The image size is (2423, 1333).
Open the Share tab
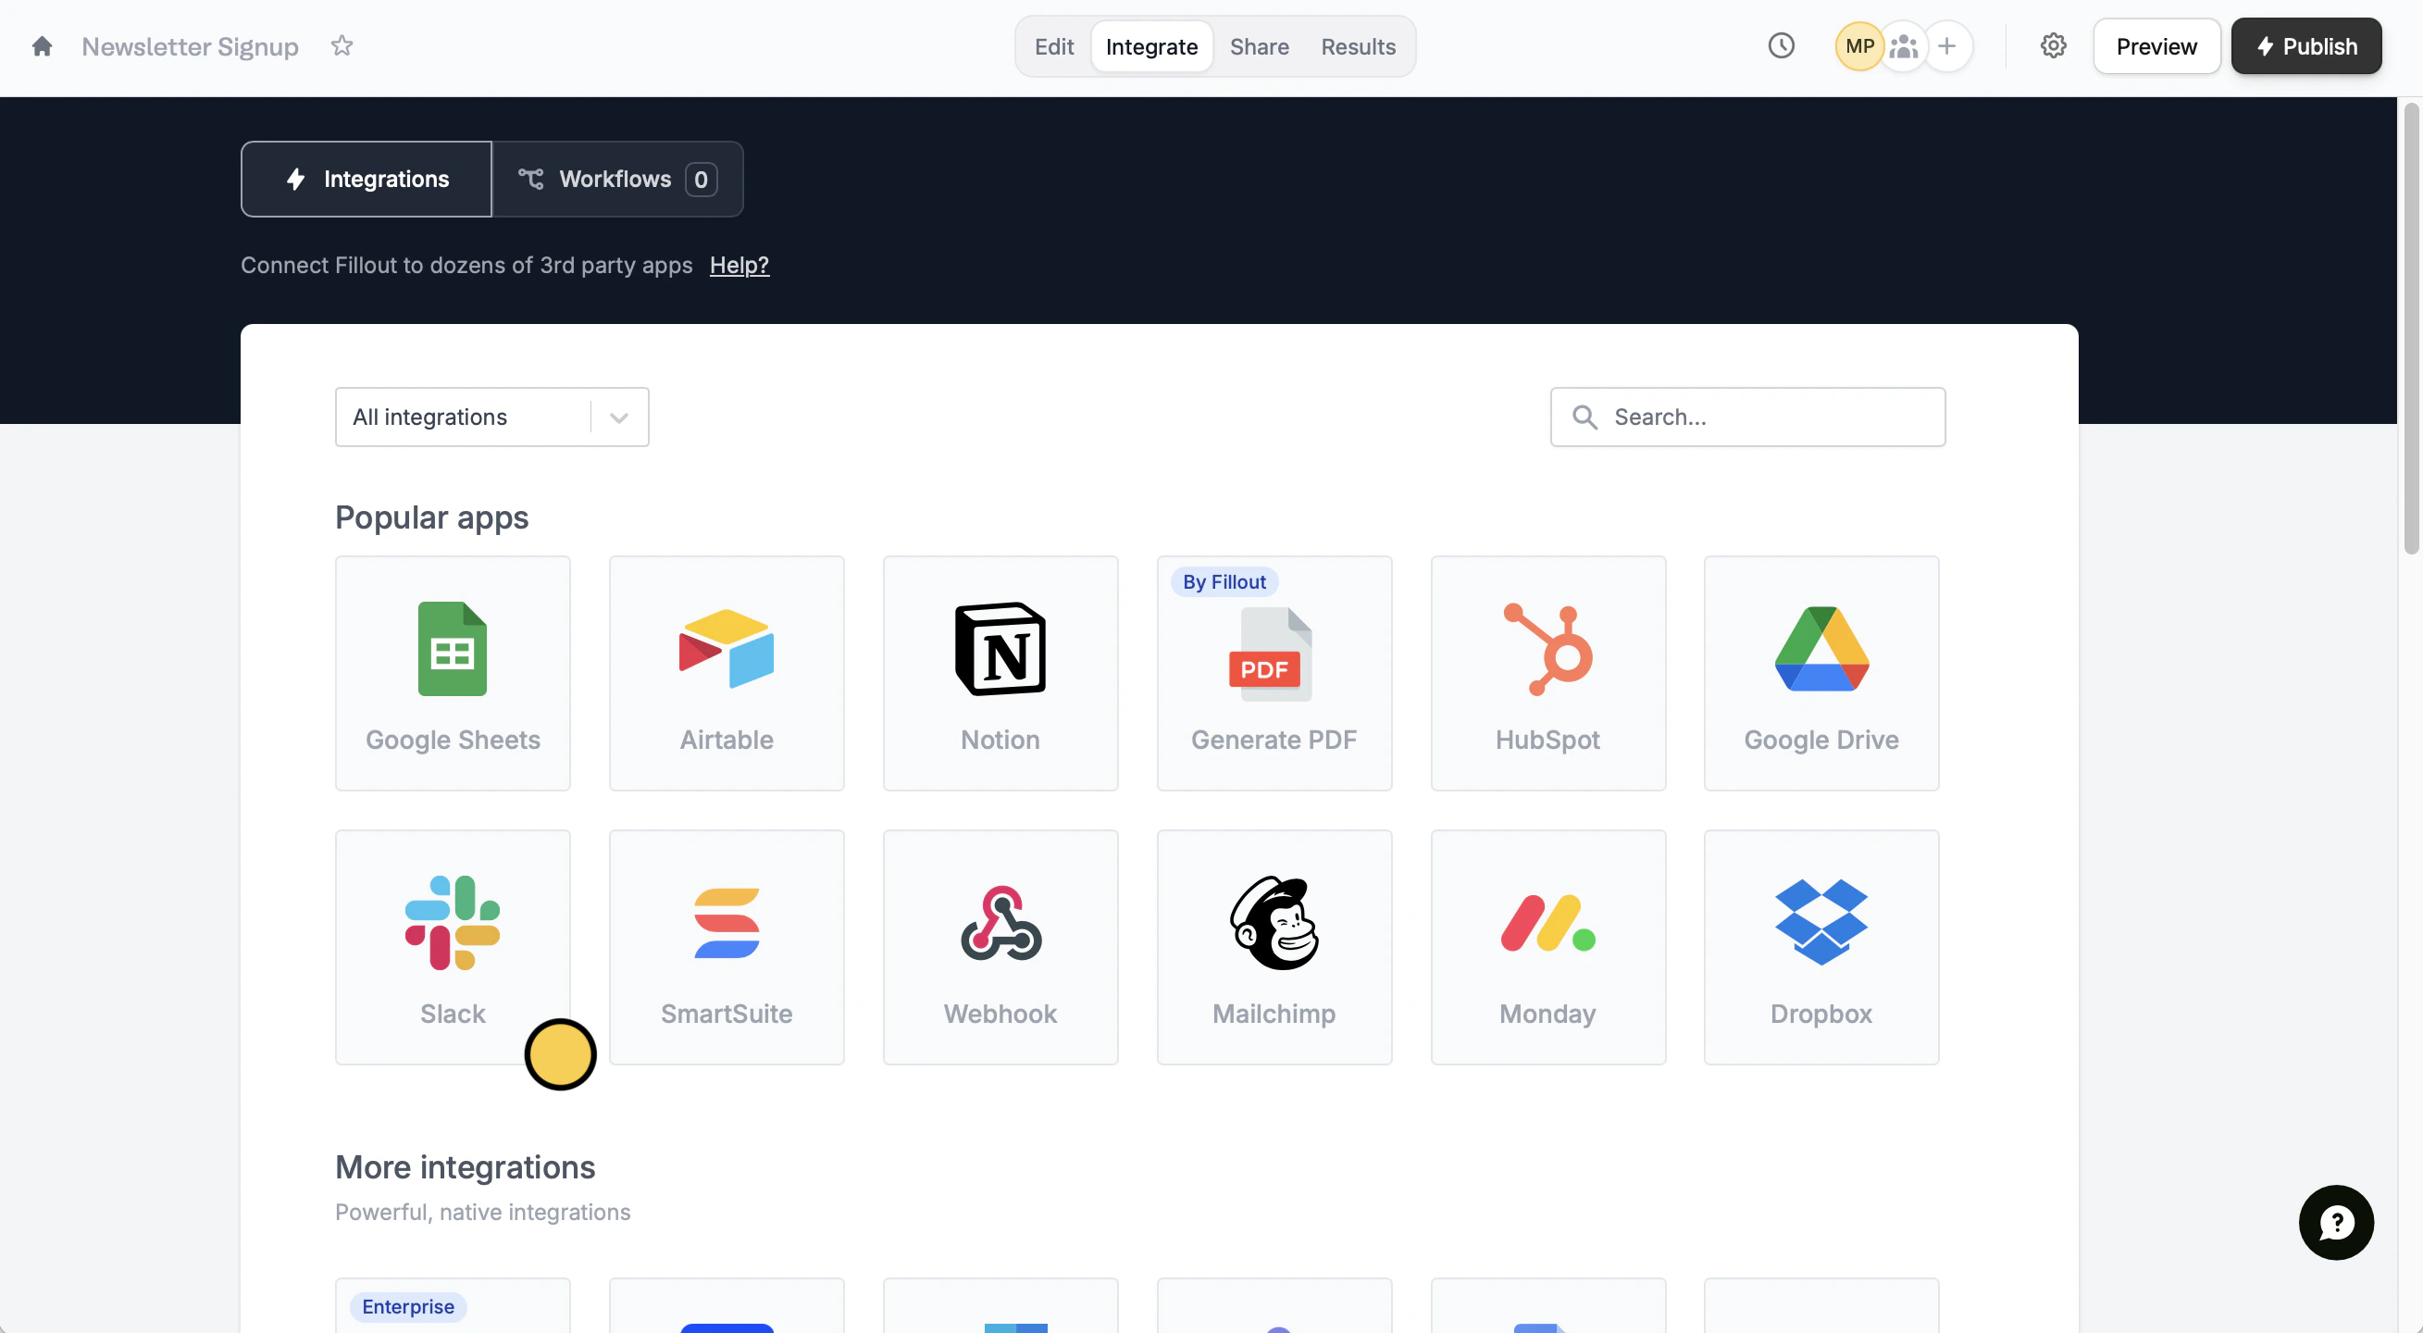[x=1259, y=46]
